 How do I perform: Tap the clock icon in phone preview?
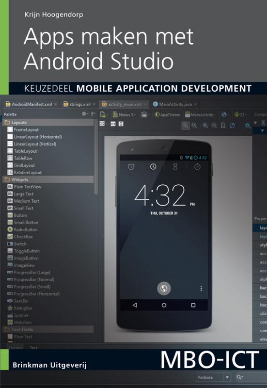tap(153, 166)
